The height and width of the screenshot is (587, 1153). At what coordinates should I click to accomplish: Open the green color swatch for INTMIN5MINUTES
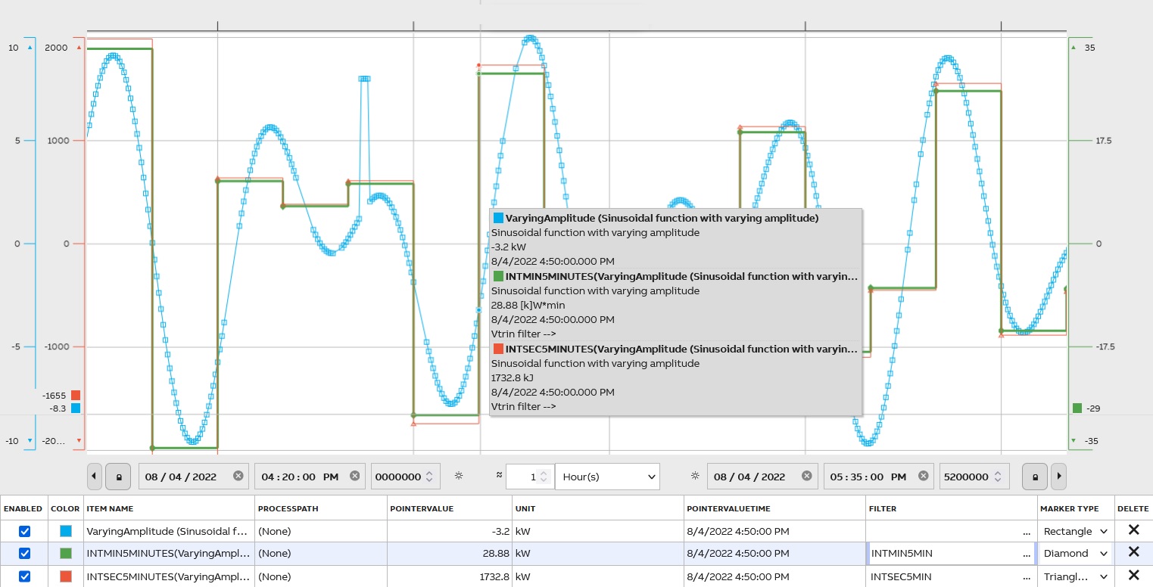66,553
